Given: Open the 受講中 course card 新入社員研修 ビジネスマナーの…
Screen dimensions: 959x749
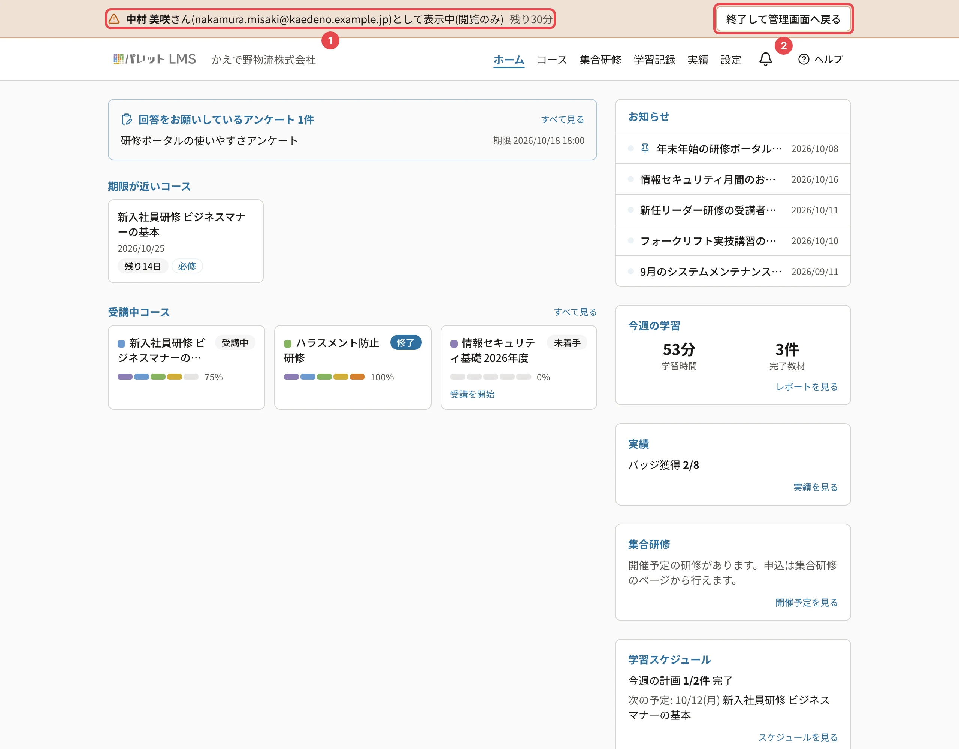Looking at the screenshot, I should [187, 367].
